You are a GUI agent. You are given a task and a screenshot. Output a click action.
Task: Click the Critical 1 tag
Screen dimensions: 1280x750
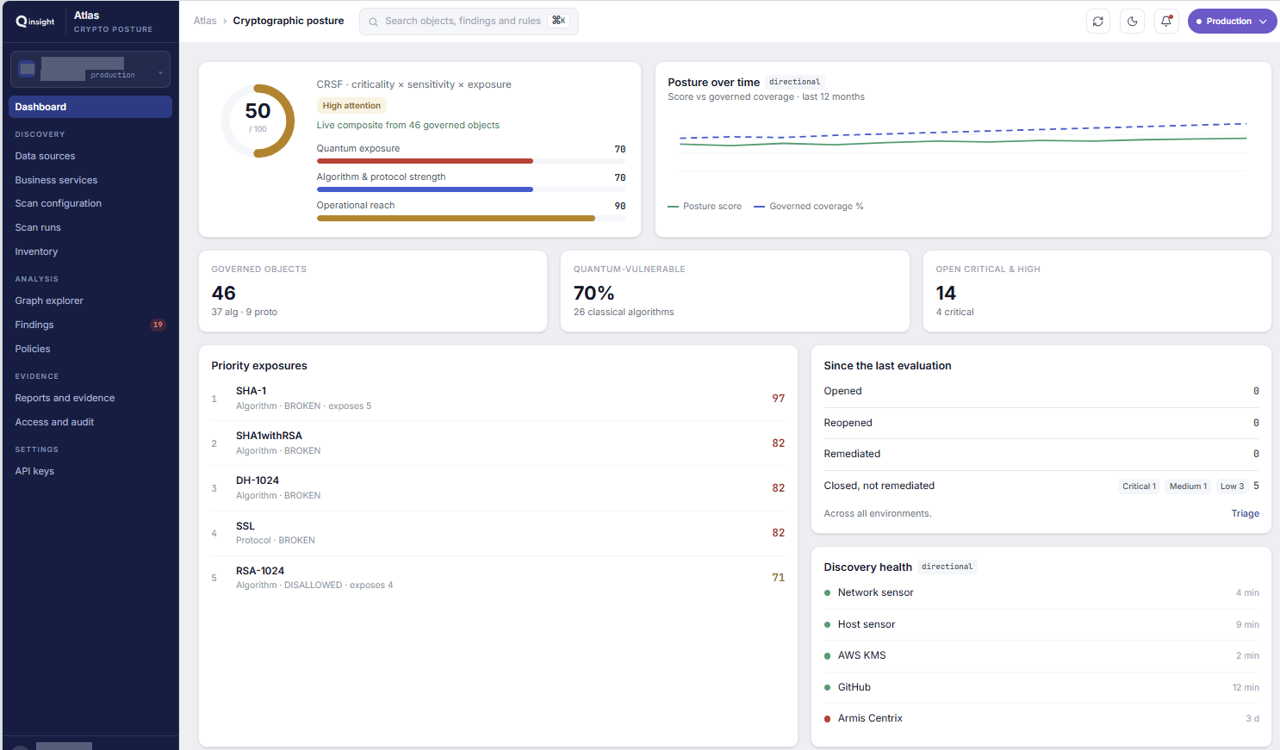click(x=1139, y=487)
